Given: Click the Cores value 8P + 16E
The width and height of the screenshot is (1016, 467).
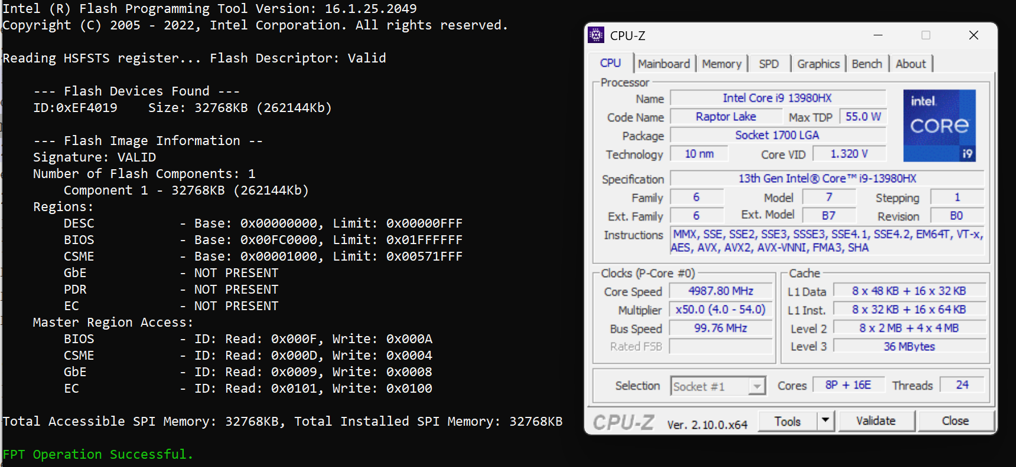Looking at the screenshot, I should (848, 384).
